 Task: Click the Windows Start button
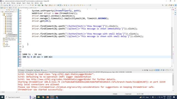tap(2, 97)
